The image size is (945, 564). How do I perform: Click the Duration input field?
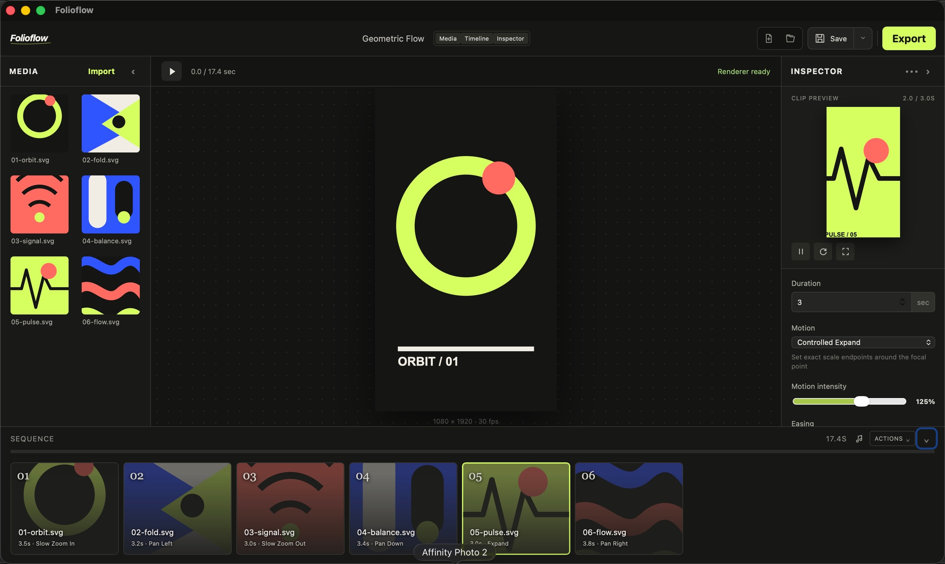[851, 302]
